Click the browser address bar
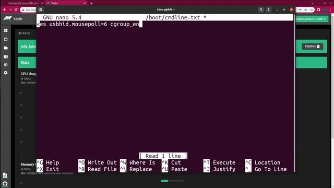 point(29,10)
